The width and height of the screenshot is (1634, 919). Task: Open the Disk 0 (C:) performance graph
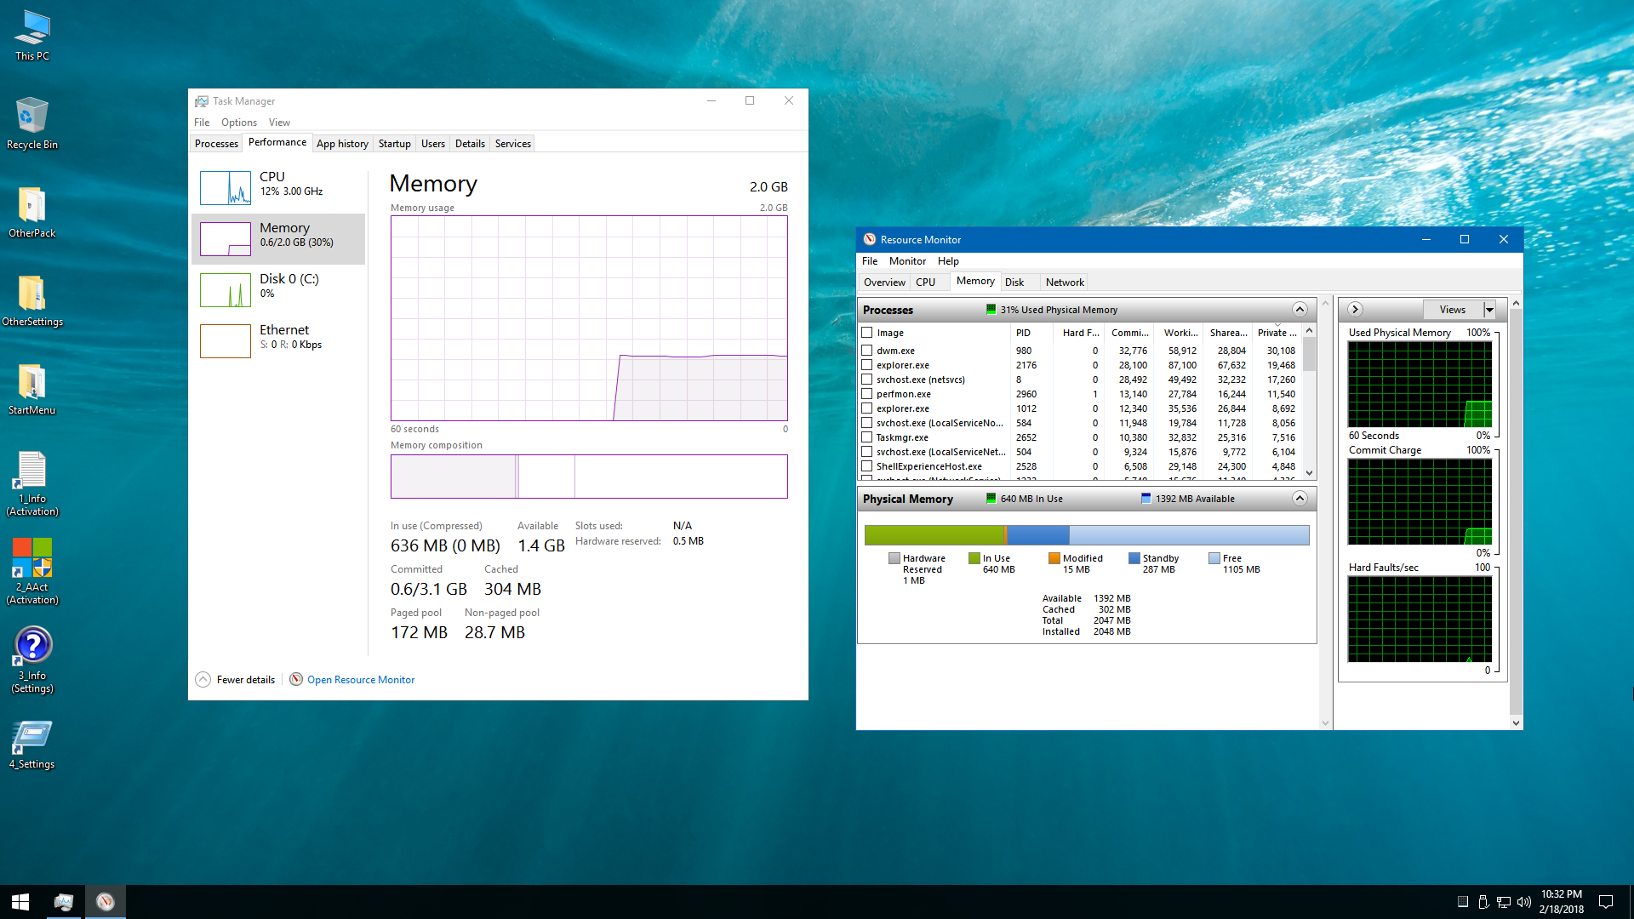pyautogui.click(x=226, y=290)
